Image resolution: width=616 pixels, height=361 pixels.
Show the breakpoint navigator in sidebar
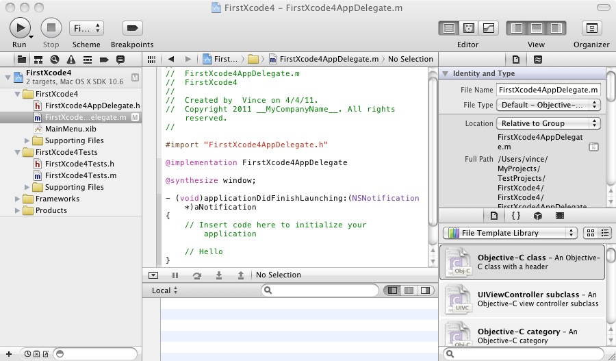[x=104, y=60]
